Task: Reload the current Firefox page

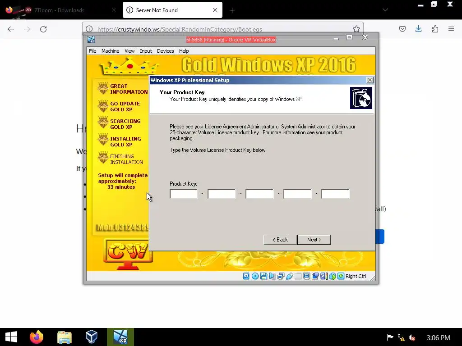Action: pyautogui.click(x=43, y=29)
